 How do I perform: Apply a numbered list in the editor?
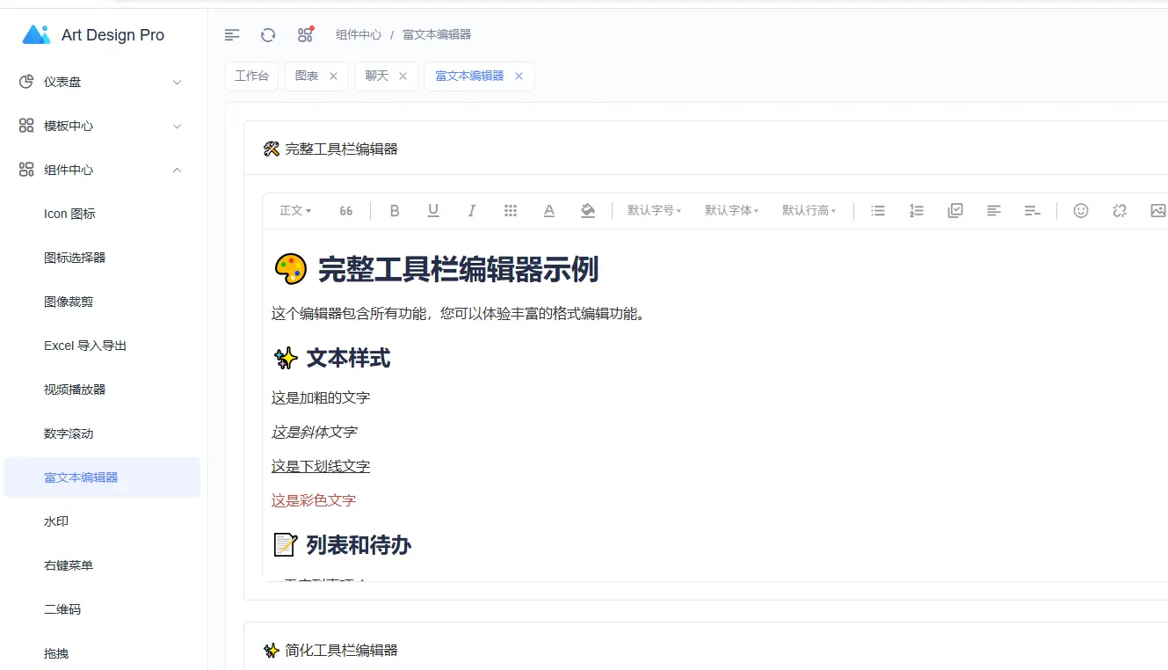point(916,210)
